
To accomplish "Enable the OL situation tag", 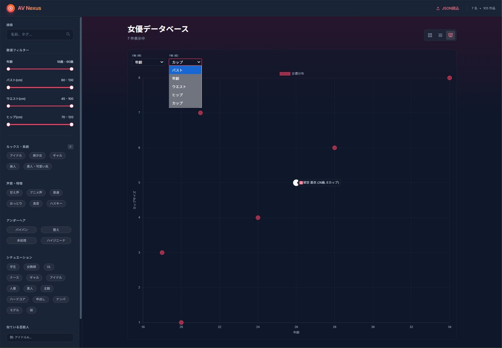I will click(x=49, y=267).
